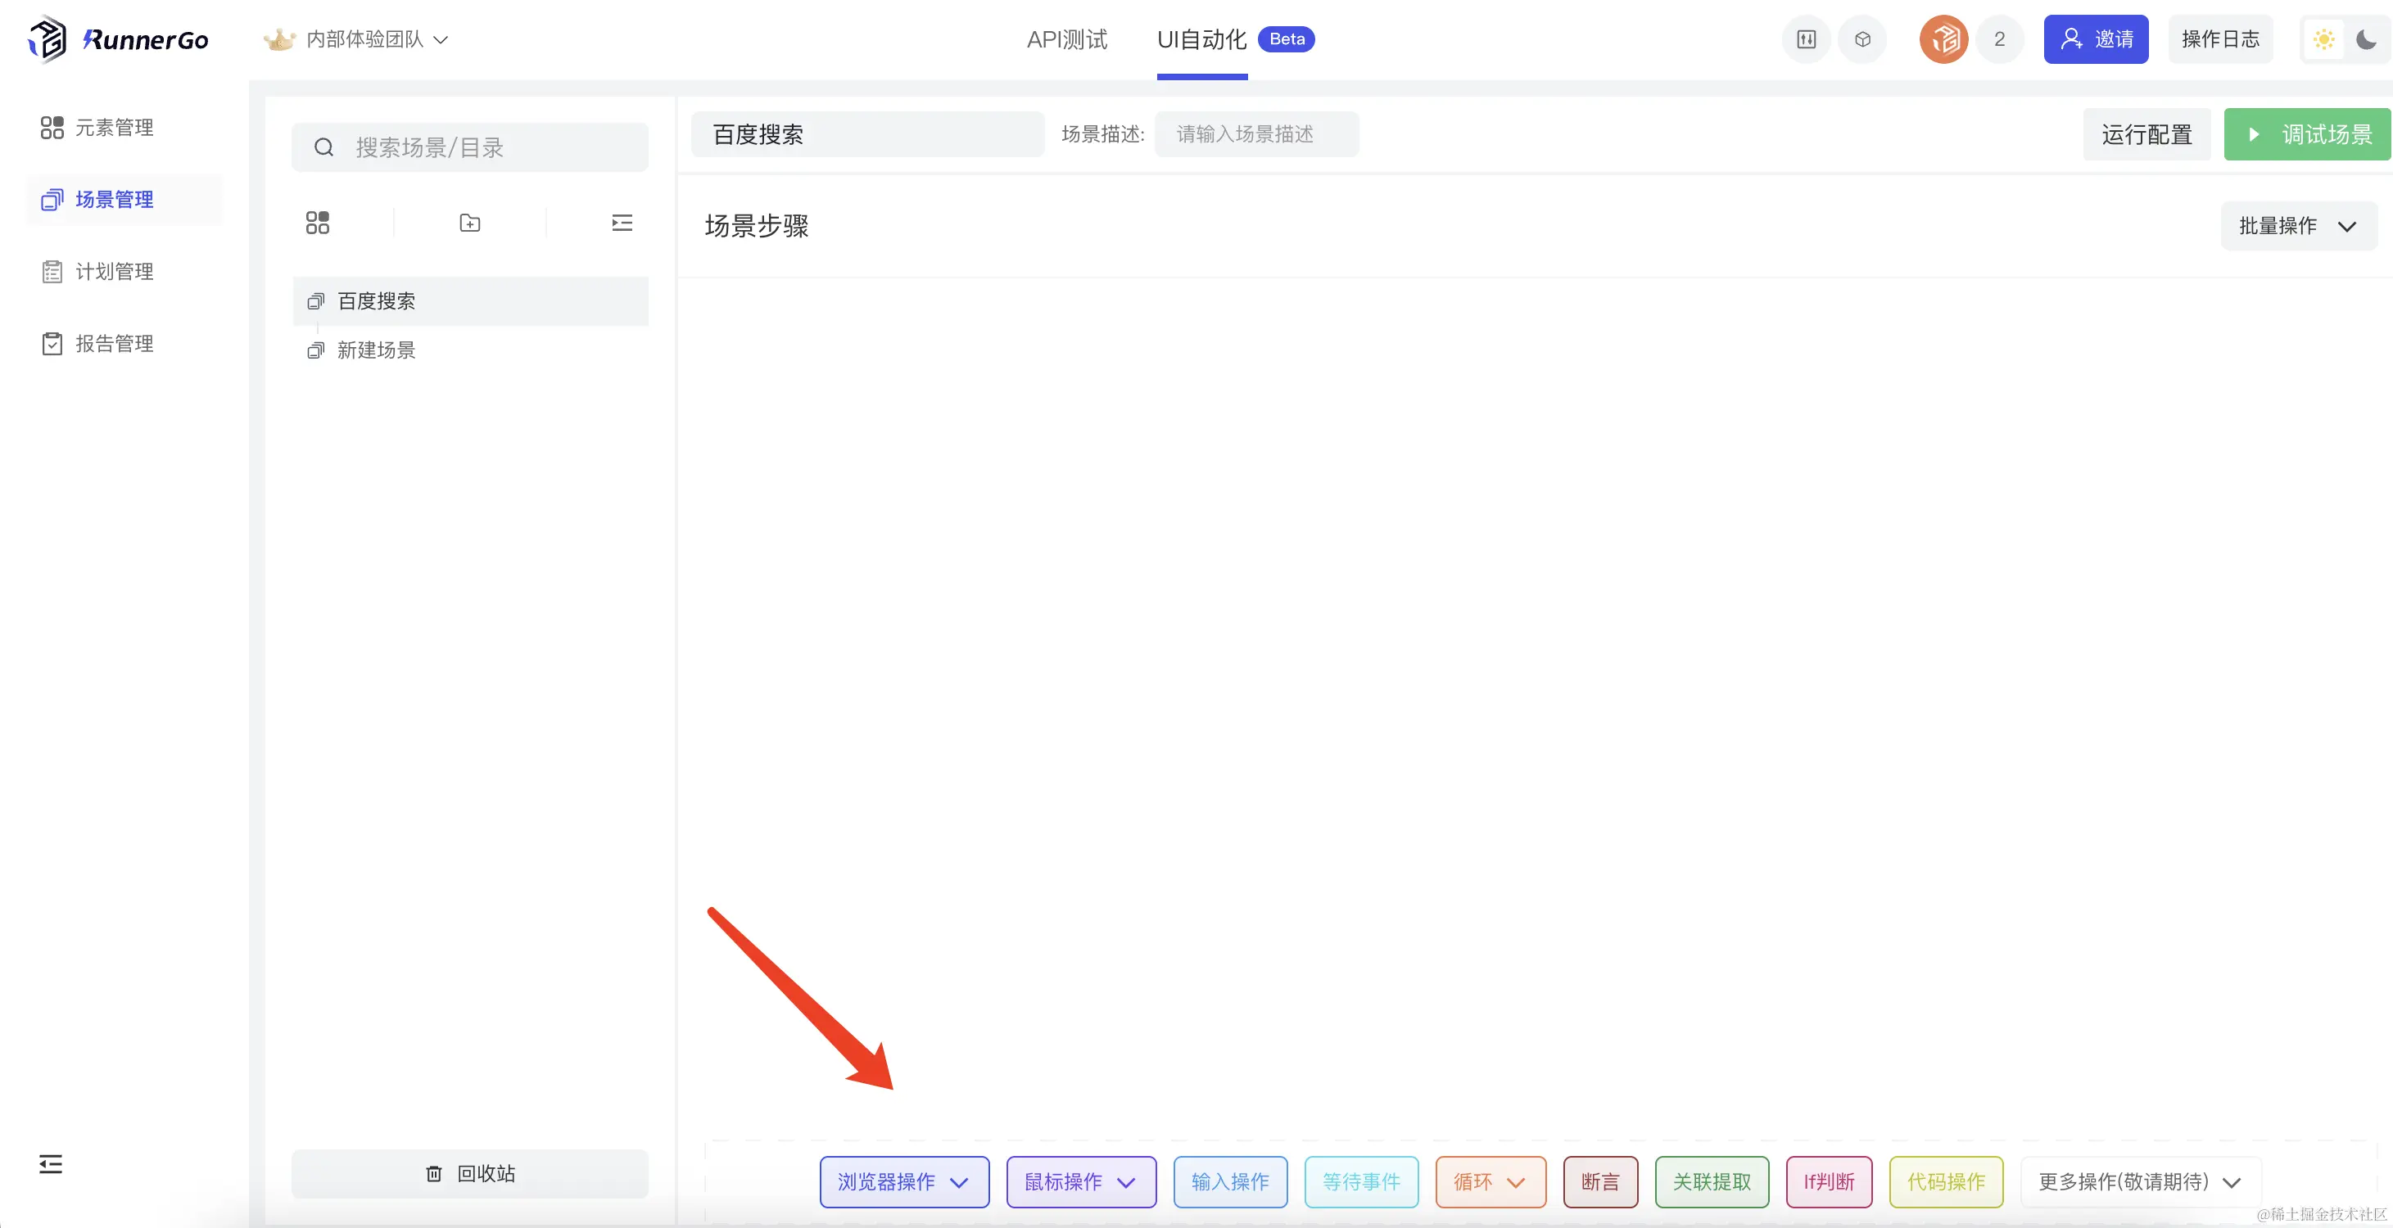The width and height of the screenshot is (2393, 1228).
Task: Click the 调试场景 button
Action: [x=2308, y=135]
